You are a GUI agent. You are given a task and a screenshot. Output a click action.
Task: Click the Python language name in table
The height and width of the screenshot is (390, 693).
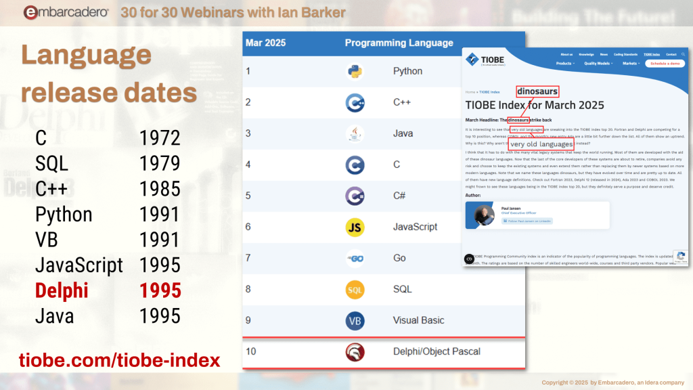point(407,71)
